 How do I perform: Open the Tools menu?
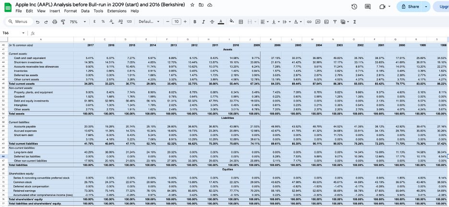98,11
